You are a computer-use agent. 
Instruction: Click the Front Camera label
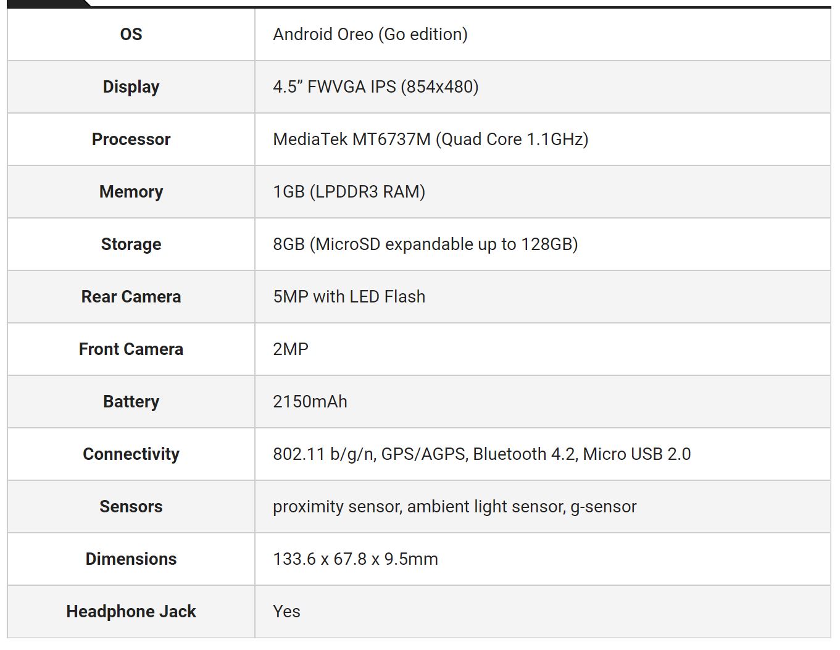click(x=131, y=349)
